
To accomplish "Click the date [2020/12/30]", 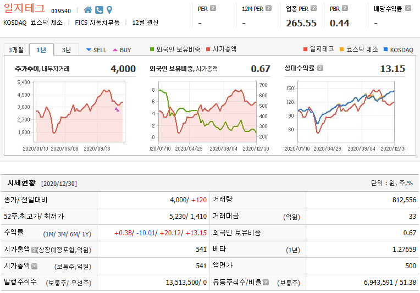I will (59, 184).
